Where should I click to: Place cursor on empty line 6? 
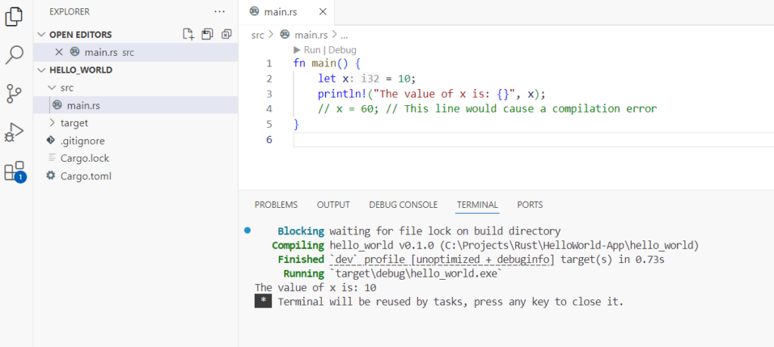click(x=533, y=140)
